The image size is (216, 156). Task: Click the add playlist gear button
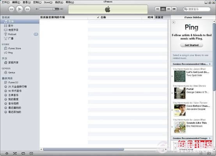click(7, 153)
